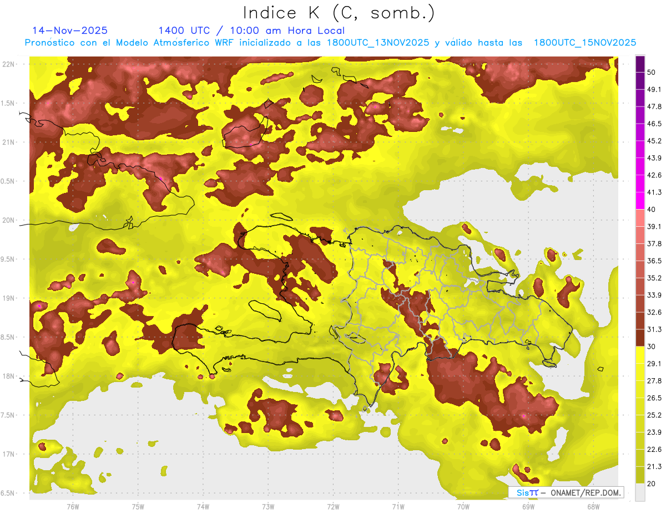Click the light gray swatch below 20
The image size is (666, 514).
(640, 492)
